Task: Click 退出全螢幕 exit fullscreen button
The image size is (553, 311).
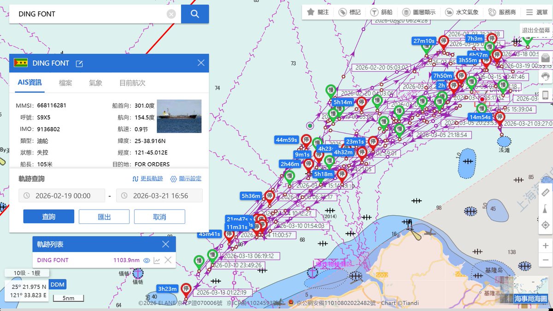Action: tap(535, 30)
